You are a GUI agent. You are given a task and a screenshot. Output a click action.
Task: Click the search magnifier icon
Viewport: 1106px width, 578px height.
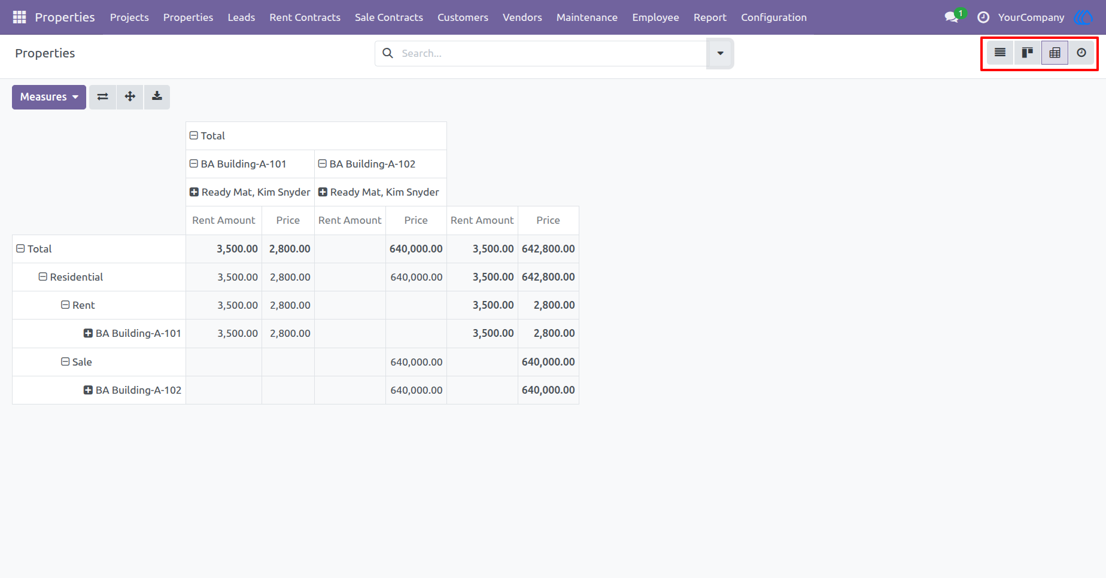[388, 53]
